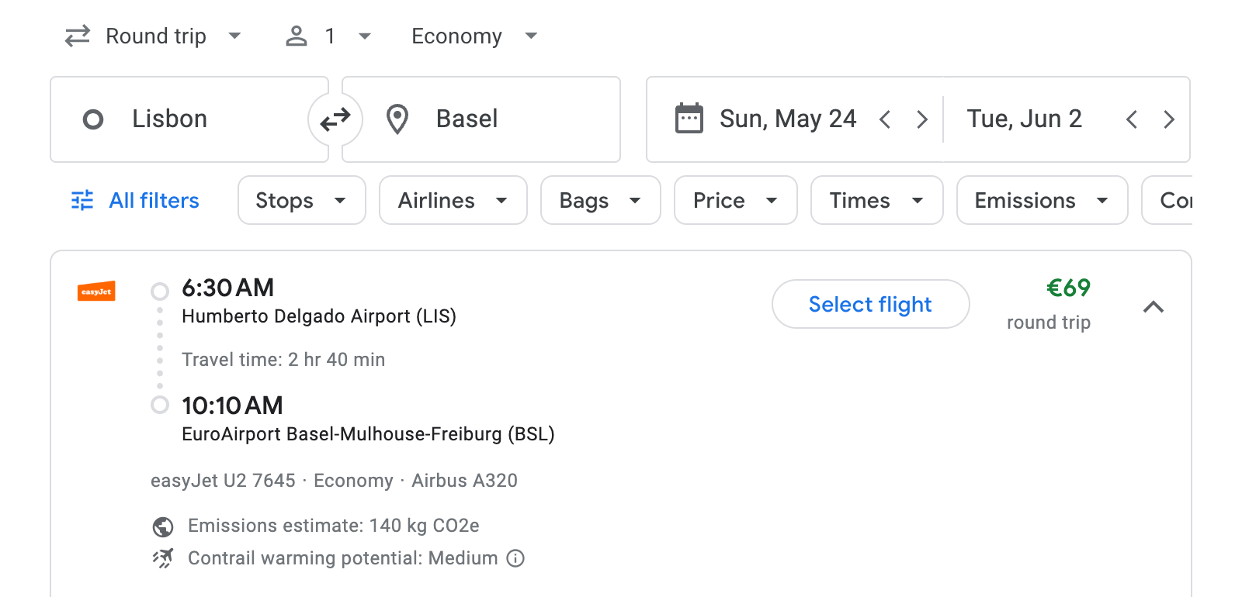Screen dimensions: 1242x597
Task: Click the calendar icon next to departure date
Action: point(689,119)
